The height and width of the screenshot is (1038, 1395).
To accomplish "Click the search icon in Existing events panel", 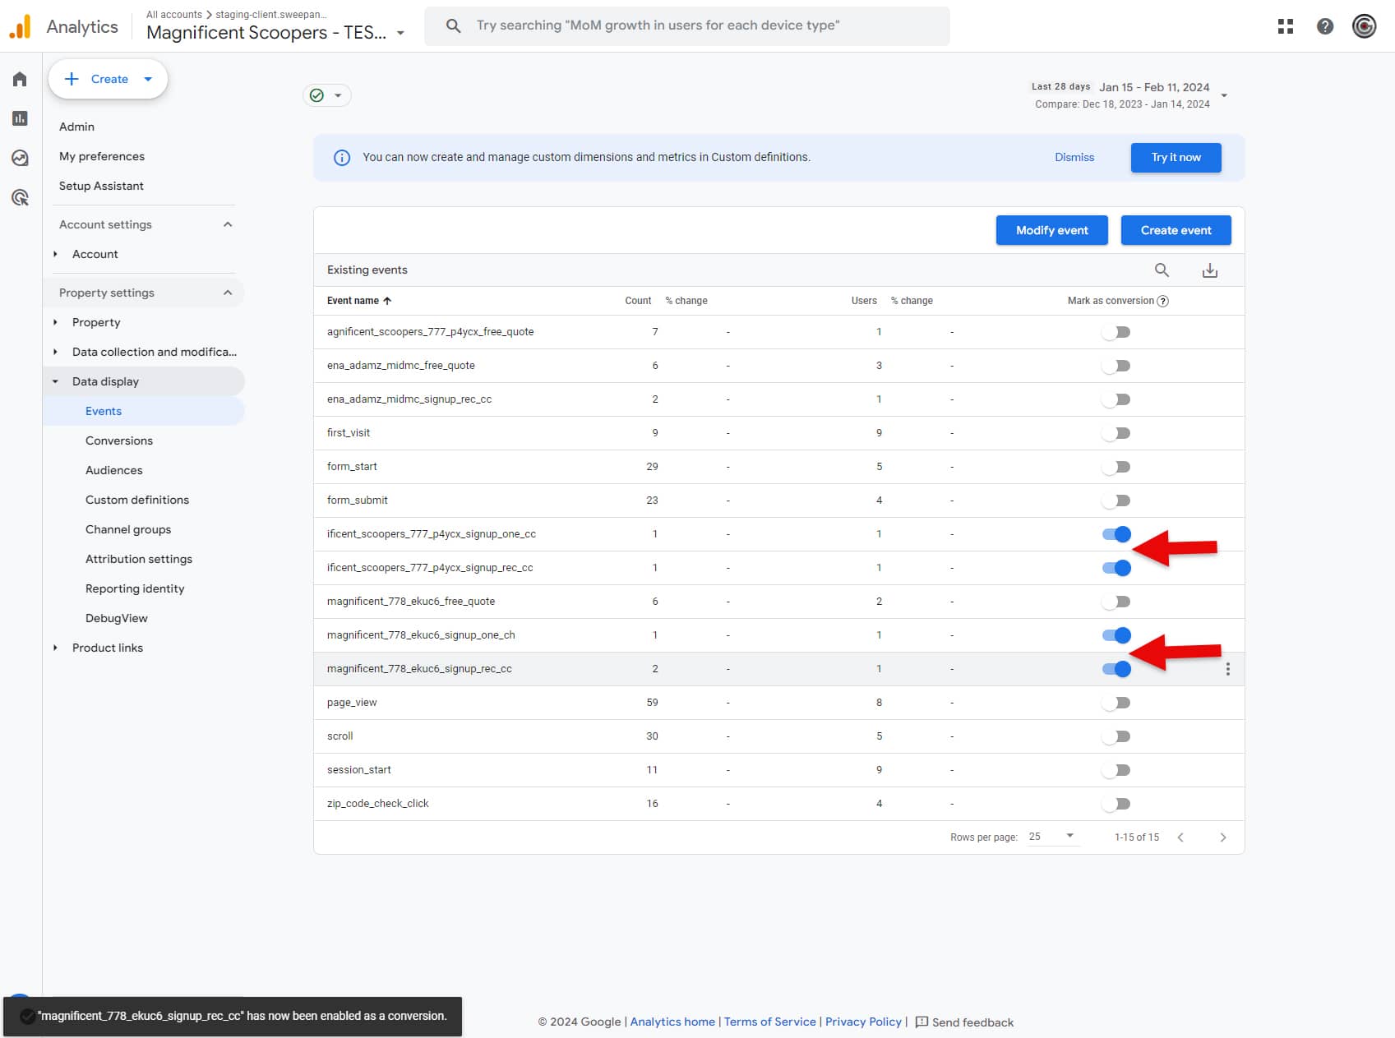I will 1162,270.
